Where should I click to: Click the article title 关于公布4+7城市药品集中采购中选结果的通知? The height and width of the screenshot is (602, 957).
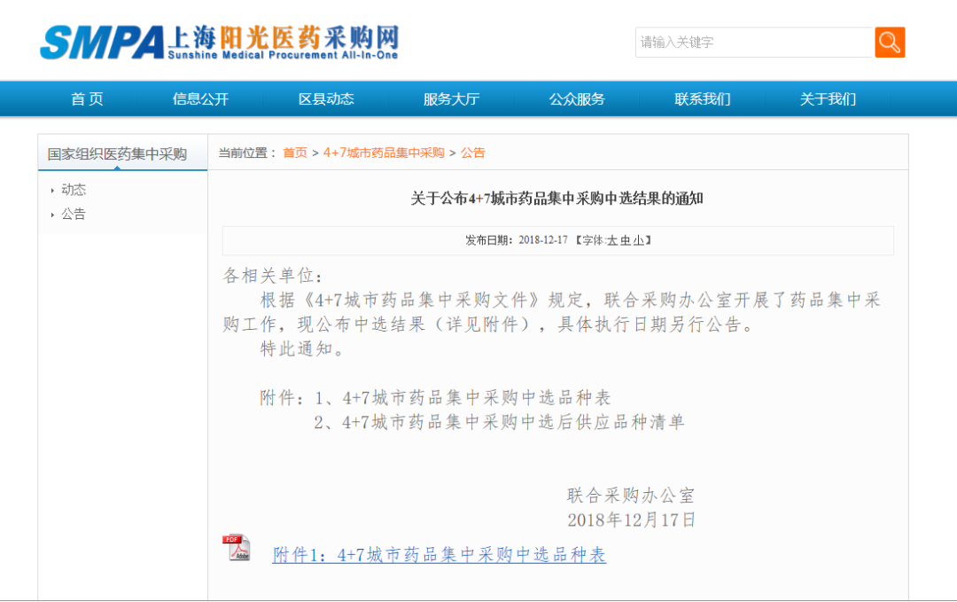point(556,199)
